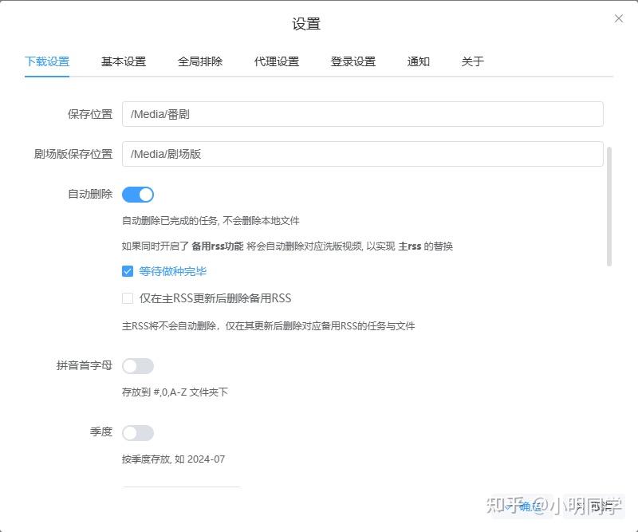The image size is (638, 532).
Task: Turn on the 季度 toggle
Action: pyautogui.click(x=137, y=432)
